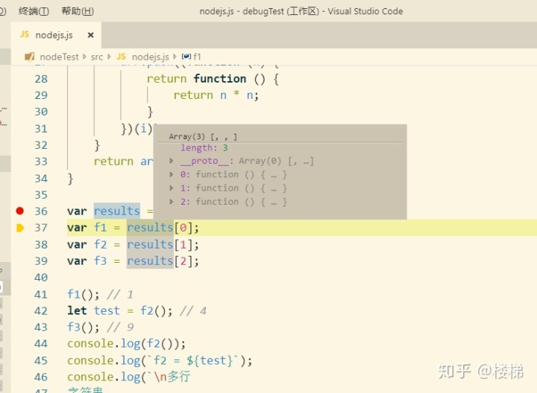Open f1 breadcrumb symbol
Screen dimensions: 537x393
(x=197, y=57)
